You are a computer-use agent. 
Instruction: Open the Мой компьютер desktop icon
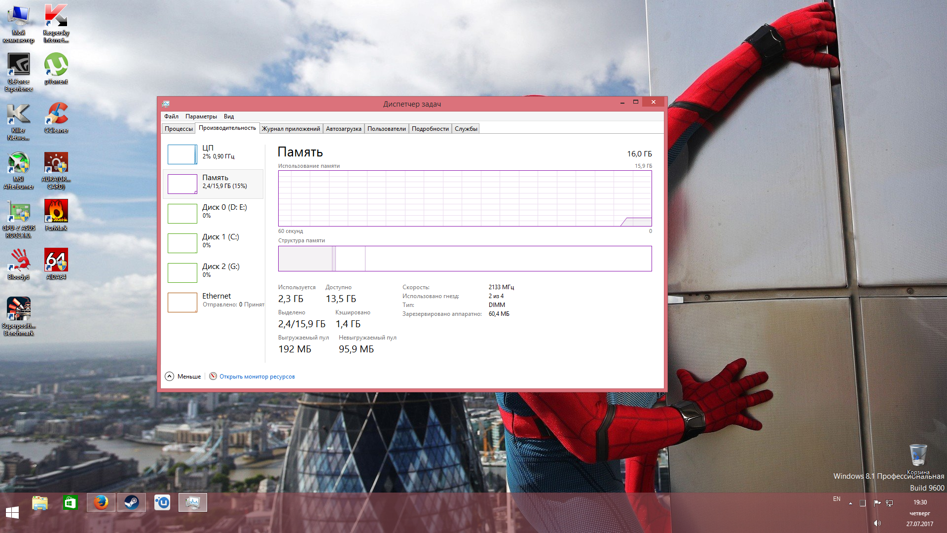pos(18,23)
